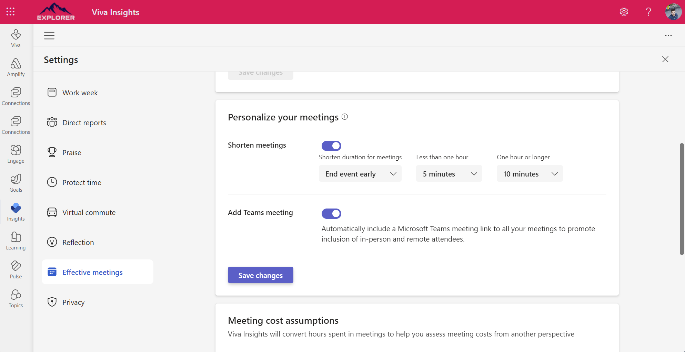The image size is (685, 352).
Task: Open Virtual commute settings
Action: (89, 212)
